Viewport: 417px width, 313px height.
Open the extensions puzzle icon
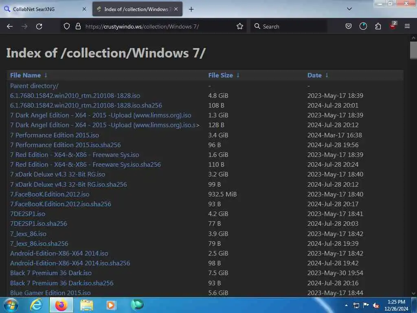(378, 26)
